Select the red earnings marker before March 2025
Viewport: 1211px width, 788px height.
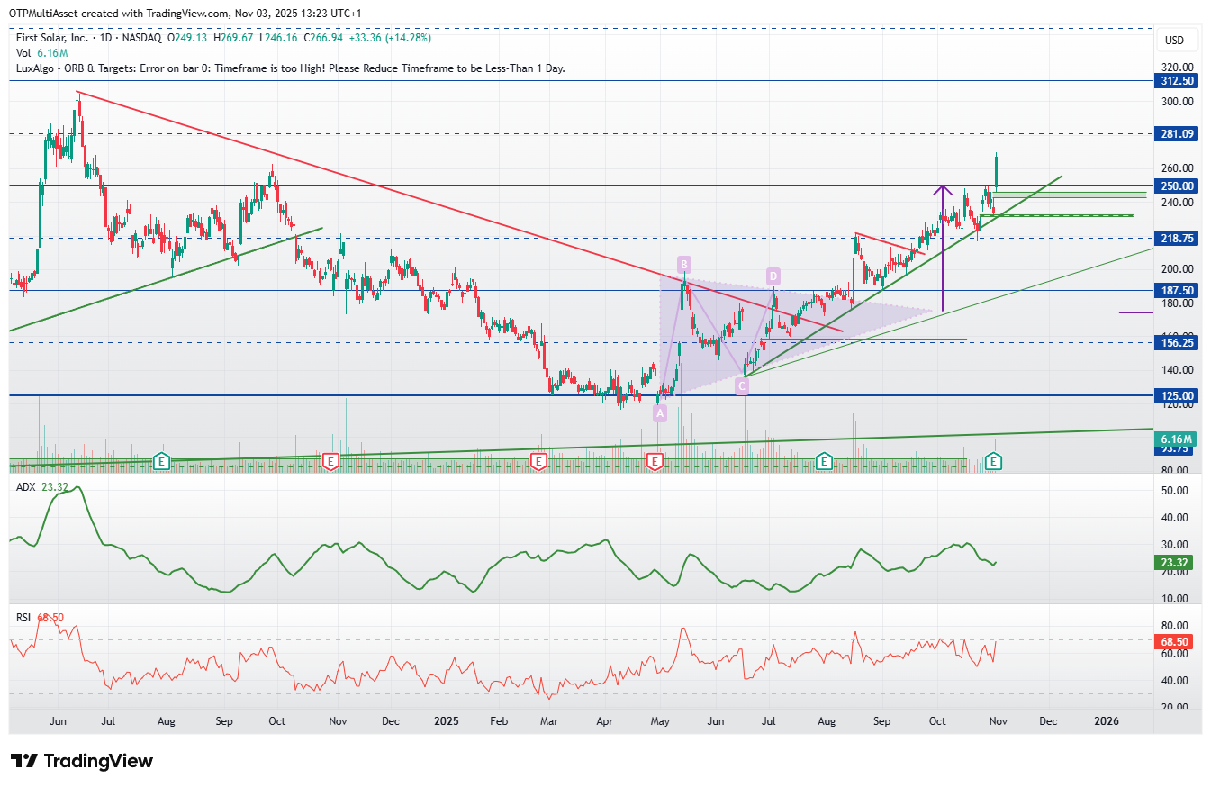click(x=538, y=461)
